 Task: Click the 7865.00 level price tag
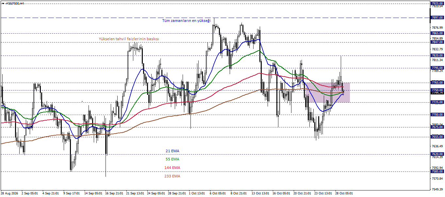tap(437, 33)
